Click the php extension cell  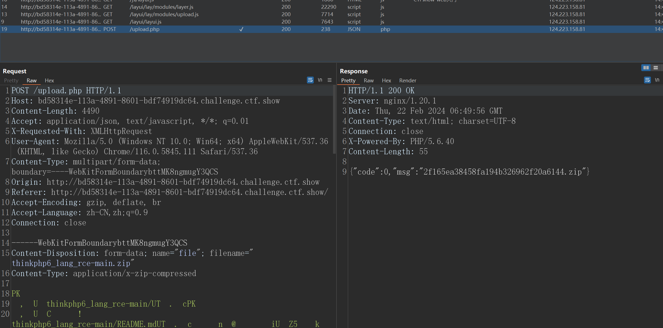(385, 29)
